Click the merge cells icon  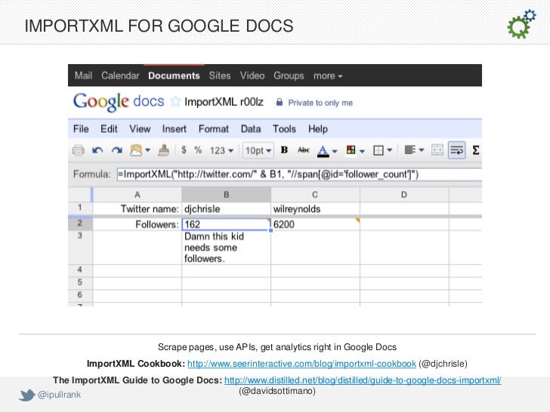(437, 150)
